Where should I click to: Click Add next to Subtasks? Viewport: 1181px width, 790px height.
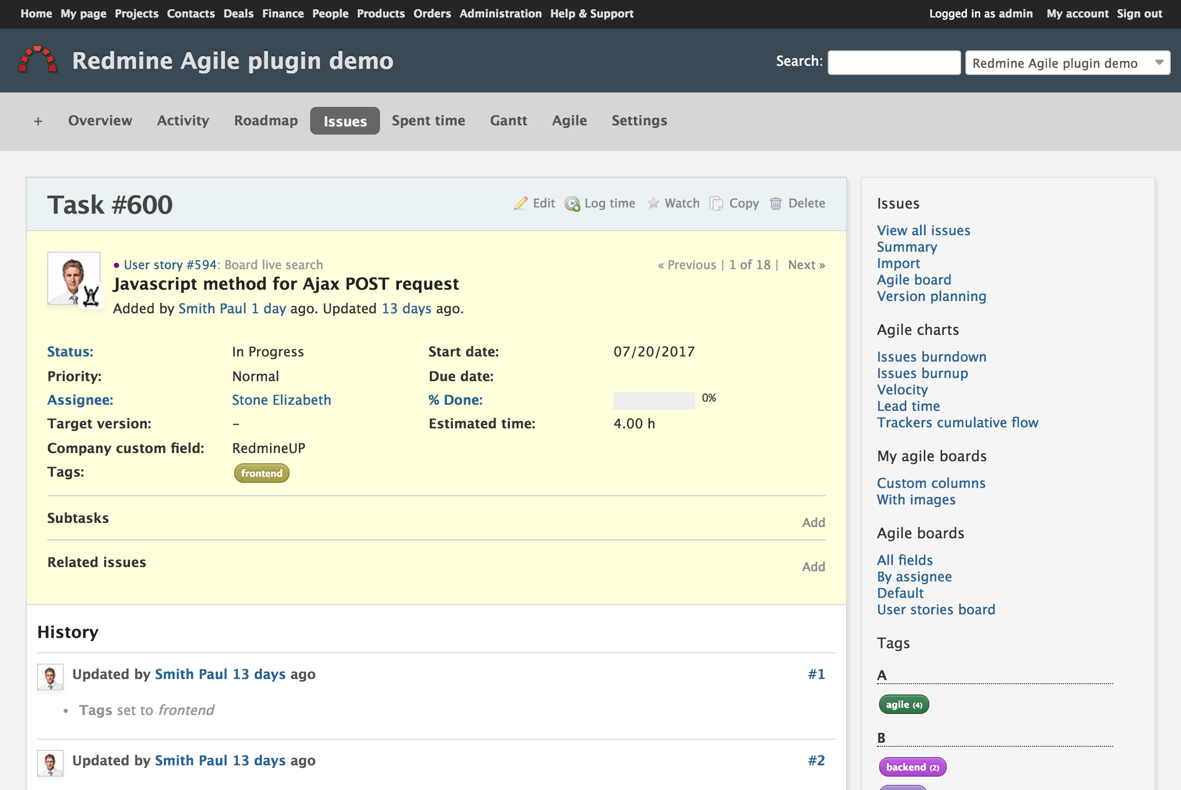813,522
